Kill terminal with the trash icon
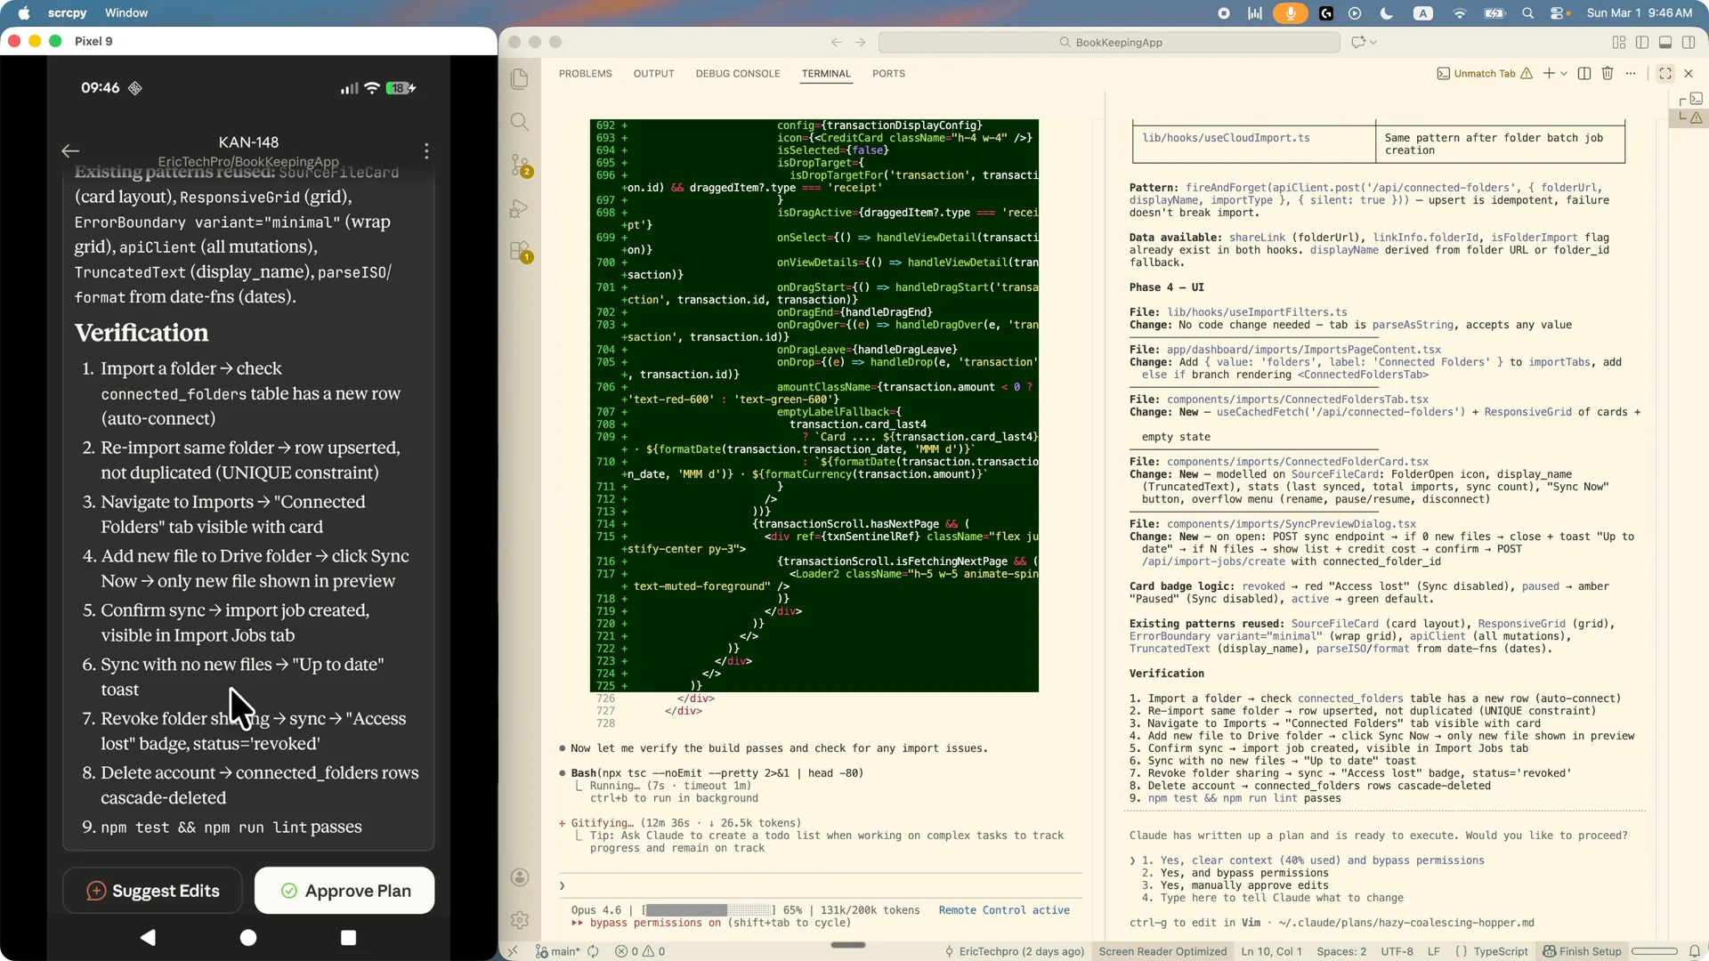Image resolution: width=1709 pixels, height=961 pixels. pos(1608,73)
